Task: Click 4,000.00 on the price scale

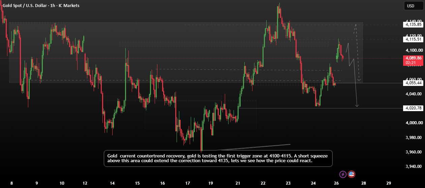Action: [414, 123]
